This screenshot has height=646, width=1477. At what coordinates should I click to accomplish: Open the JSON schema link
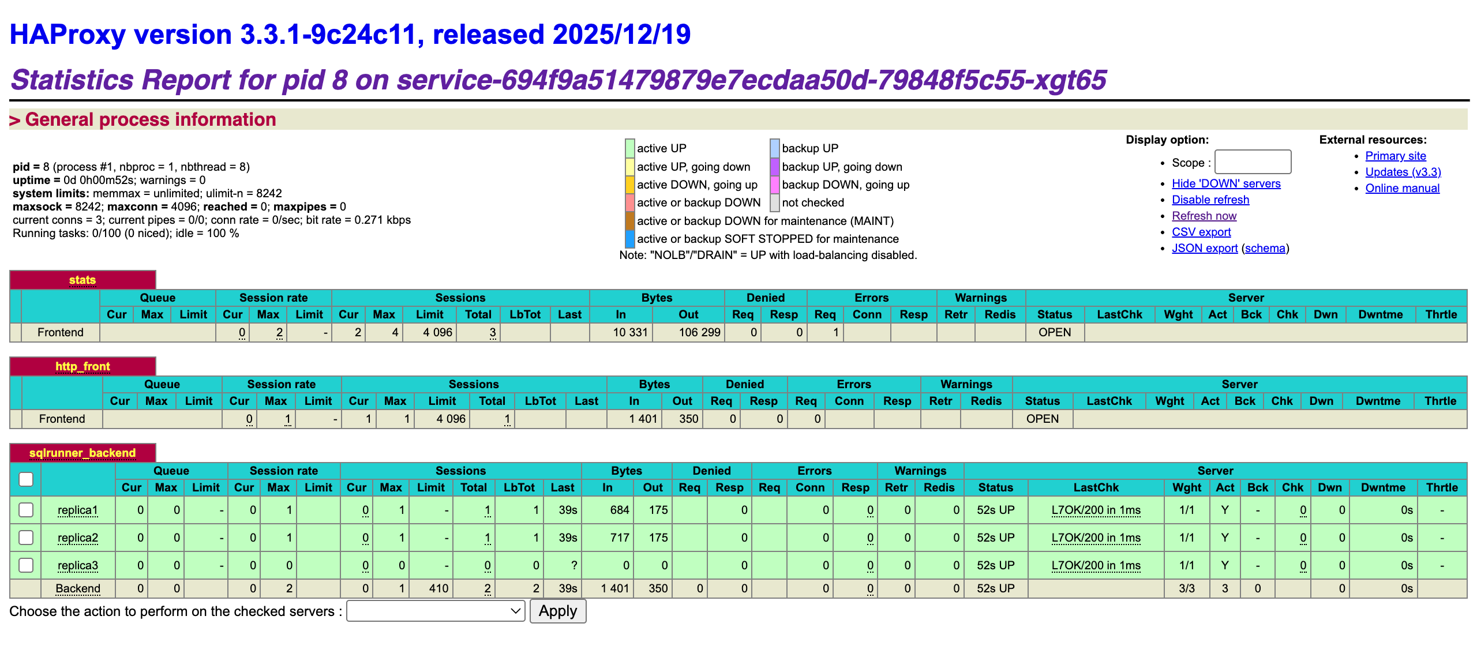tap(1265, 248)
